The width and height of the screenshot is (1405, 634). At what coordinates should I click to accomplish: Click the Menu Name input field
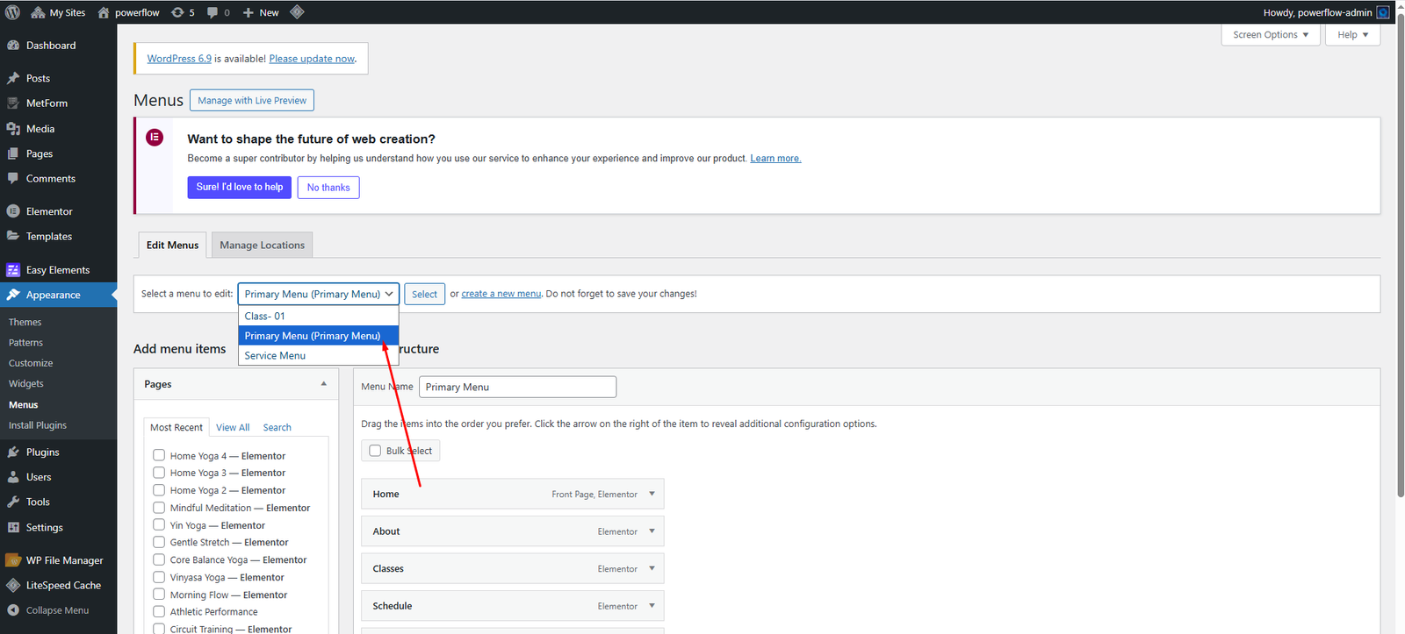point(517,387)
